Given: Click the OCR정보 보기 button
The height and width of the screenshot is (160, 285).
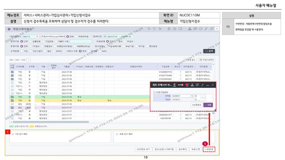Looking at the screenshot, I should click(144, 149).
